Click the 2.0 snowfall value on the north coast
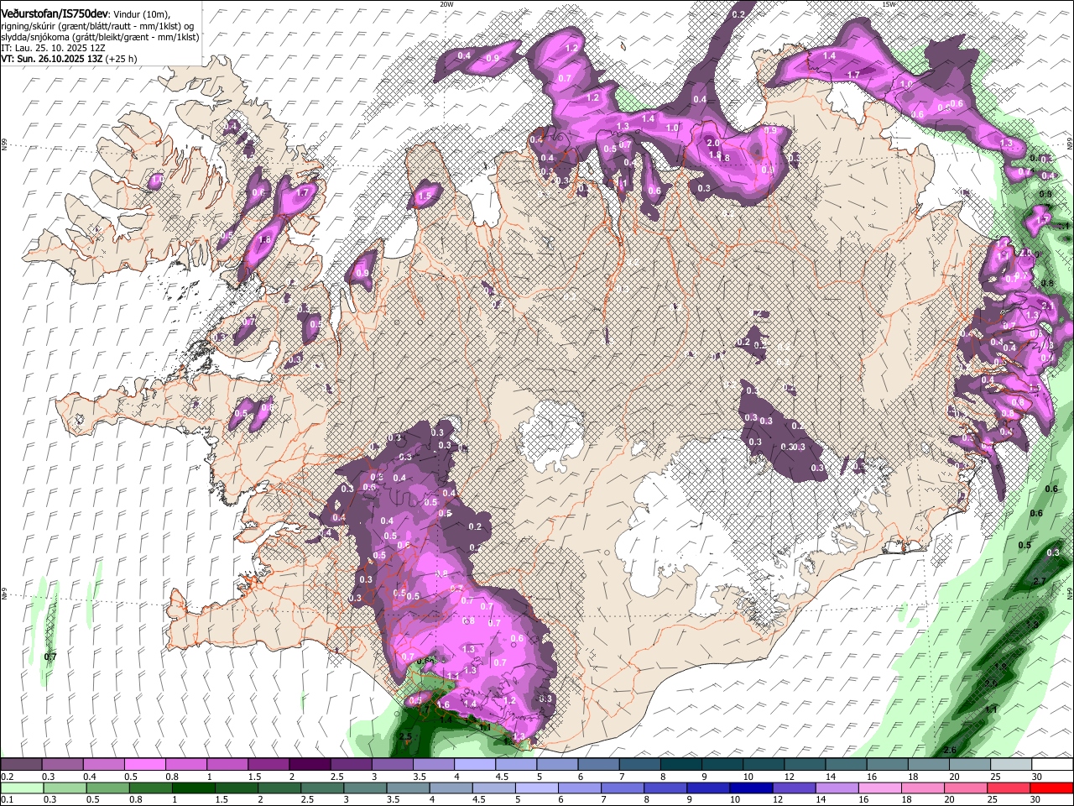 tap(713, 144)
